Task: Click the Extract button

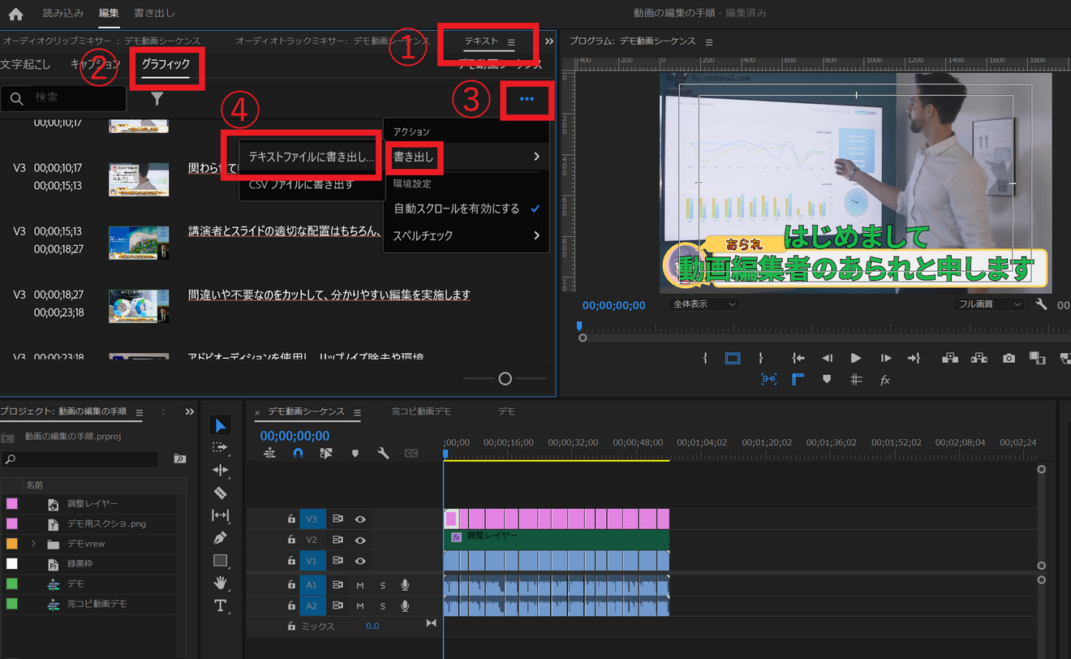Action: 979,358
